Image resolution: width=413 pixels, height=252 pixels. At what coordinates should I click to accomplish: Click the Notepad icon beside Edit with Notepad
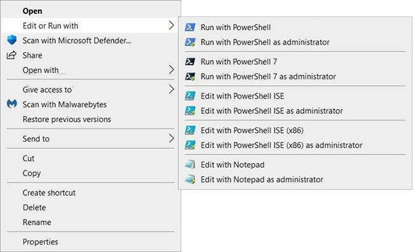[x=190, y=164]
